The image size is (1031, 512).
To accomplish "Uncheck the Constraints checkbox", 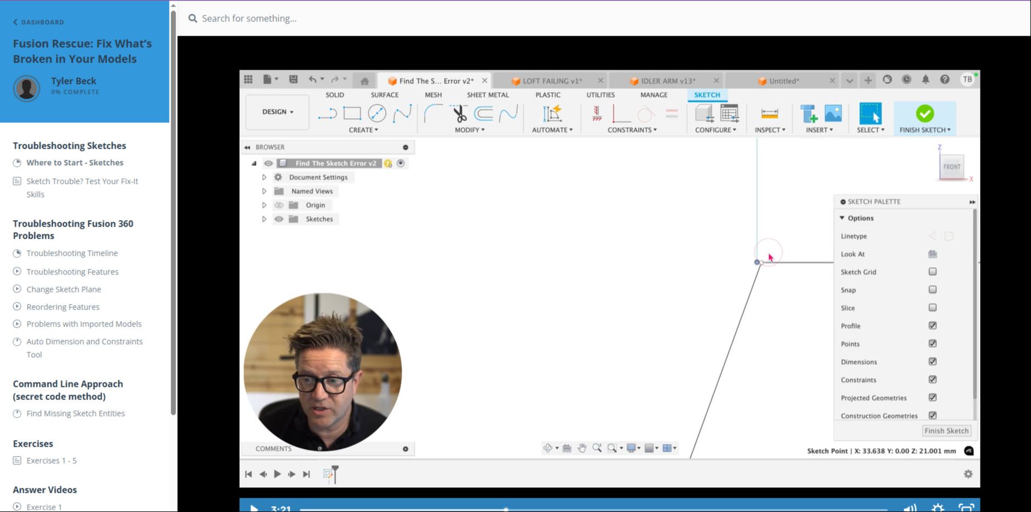I will [x=932, y=380].
